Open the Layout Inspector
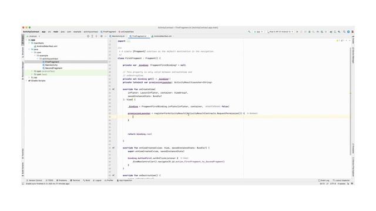Screen dimensions: 376x211 [341, 181]
